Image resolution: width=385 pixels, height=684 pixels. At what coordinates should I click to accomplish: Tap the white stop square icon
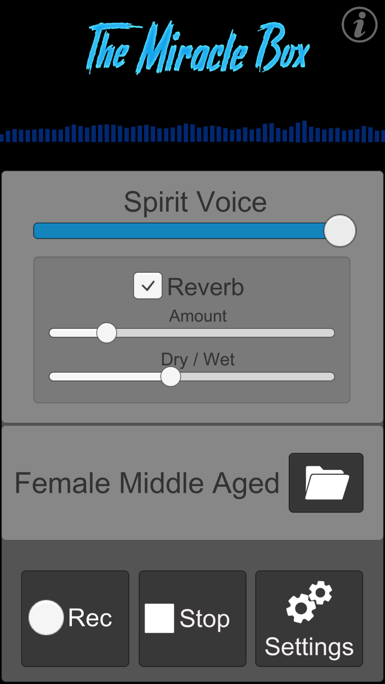[x=159, y=618]
